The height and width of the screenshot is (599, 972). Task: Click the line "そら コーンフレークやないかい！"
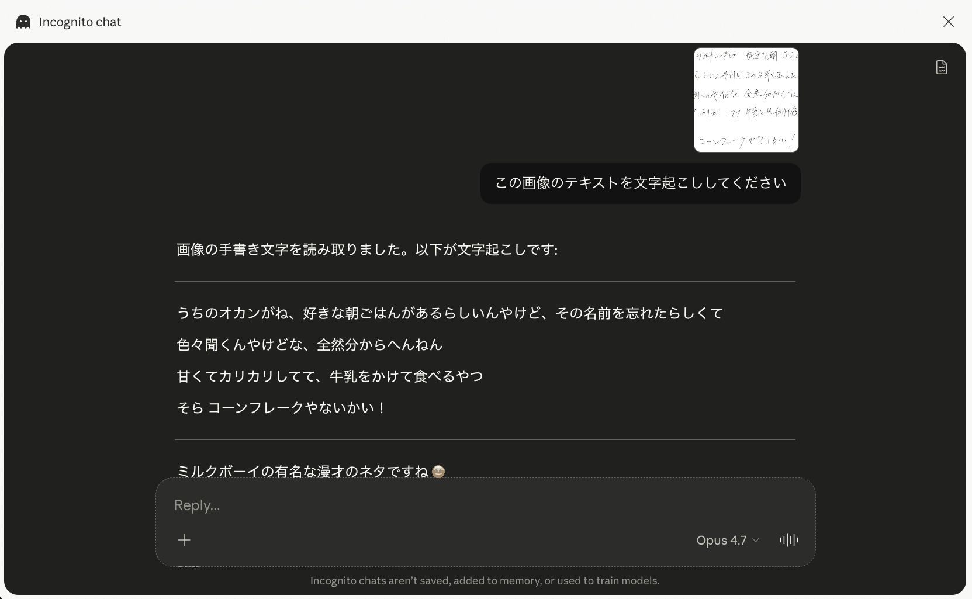click(281, 408)
